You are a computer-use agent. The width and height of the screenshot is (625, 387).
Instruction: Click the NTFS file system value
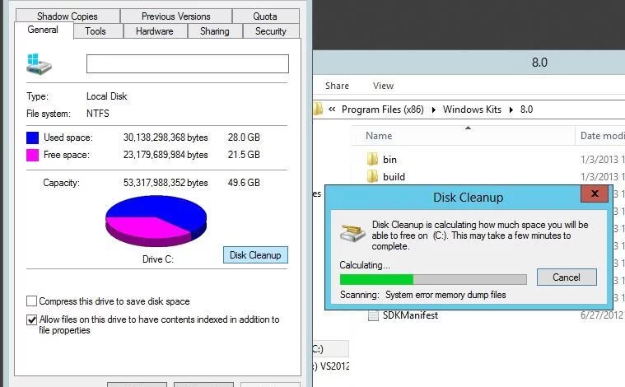click(98, 114)
